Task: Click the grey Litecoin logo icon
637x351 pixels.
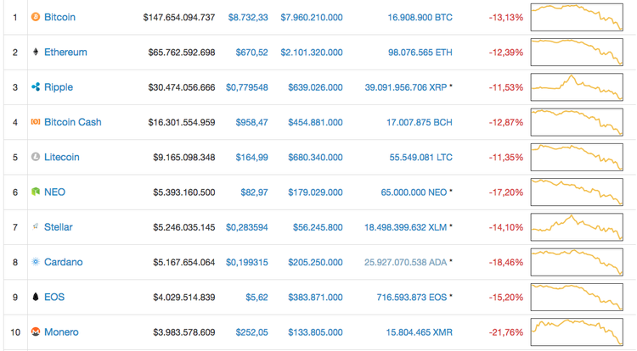Action: click(36, 157)
